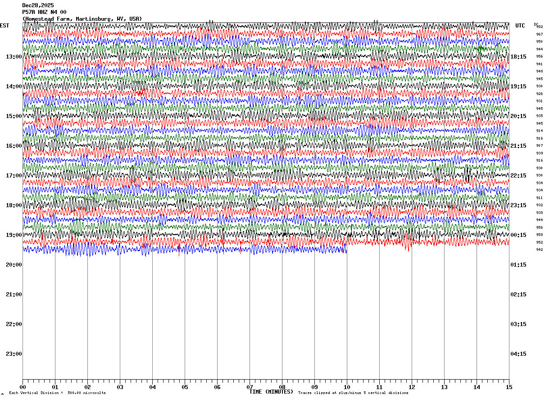
Task: Click the EST timezone header
Action: (5, 26)
